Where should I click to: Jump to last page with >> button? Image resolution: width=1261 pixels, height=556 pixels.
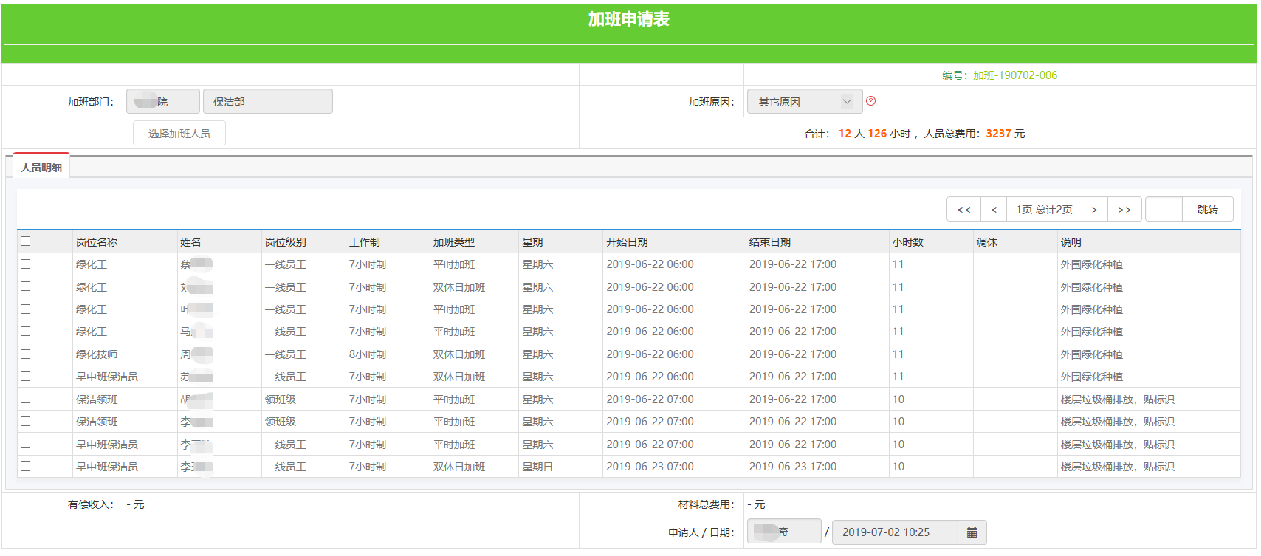[1124, 210]
